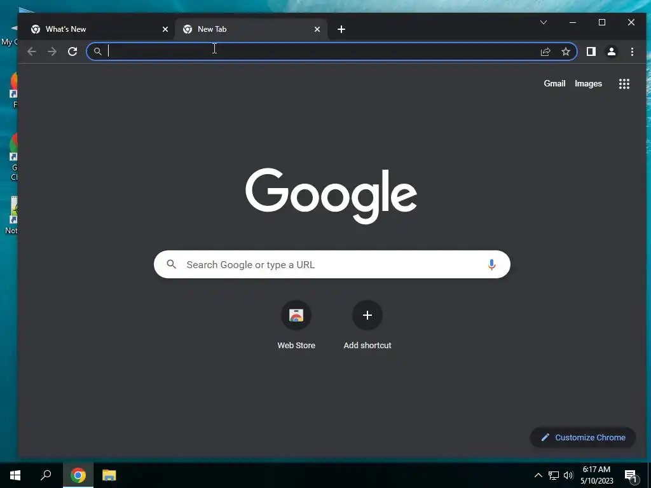Close the New Tab tab
The image size is (651, 488).
pyautogui.click(x=317, y=29)
